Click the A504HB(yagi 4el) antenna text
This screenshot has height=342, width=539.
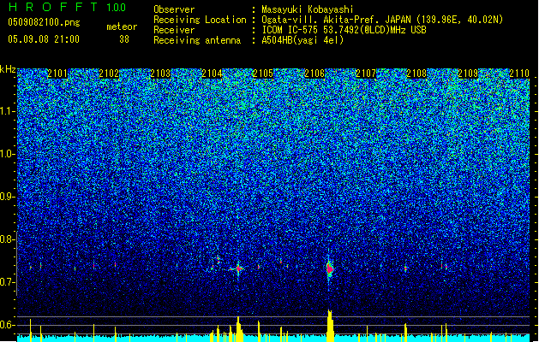[302, 40]
